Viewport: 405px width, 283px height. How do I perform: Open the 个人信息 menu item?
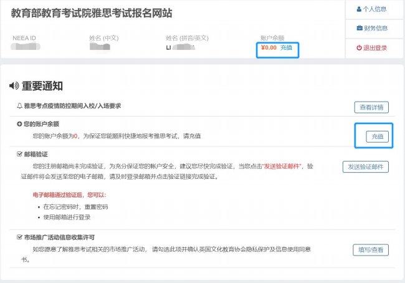[374, 9]
